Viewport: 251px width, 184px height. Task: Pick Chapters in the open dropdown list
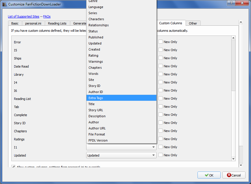[x=121, y=68]
